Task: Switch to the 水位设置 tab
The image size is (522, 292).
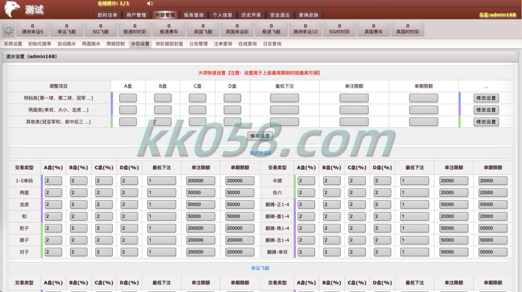Action: [140, 44]
